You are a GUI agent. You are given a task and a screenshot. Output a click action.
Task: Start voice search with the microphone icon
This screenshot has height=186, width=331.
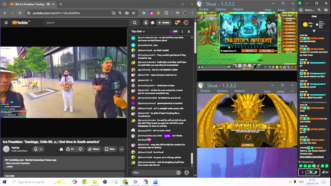pos(146,23)
